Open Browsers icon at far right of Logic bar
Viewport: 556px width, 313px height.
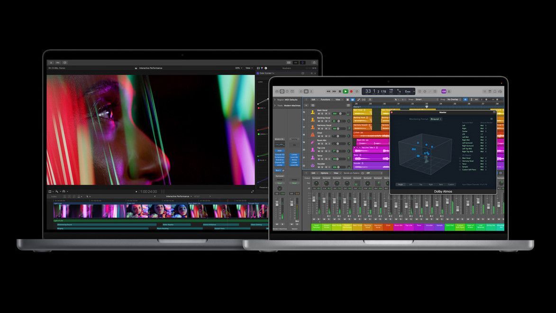pos(500,92)
